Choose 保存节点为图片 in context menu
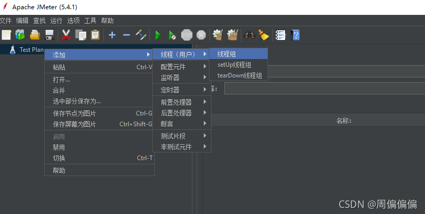Image resolution: width=425 pixels, height=214 pixels. 99,113
